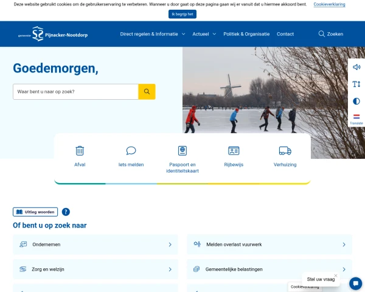
Task: Expand the Actueel dropdown menu
Action: 204,34
